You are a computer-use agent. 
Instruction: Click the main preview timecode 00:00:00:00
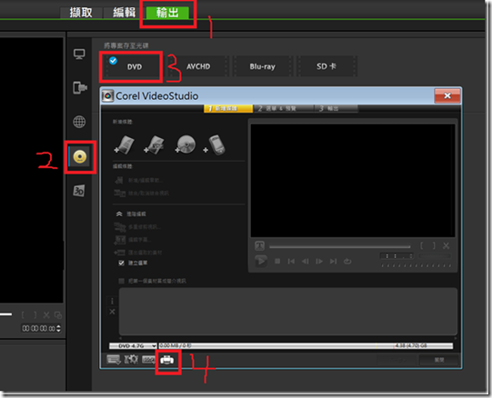[38, 328]
